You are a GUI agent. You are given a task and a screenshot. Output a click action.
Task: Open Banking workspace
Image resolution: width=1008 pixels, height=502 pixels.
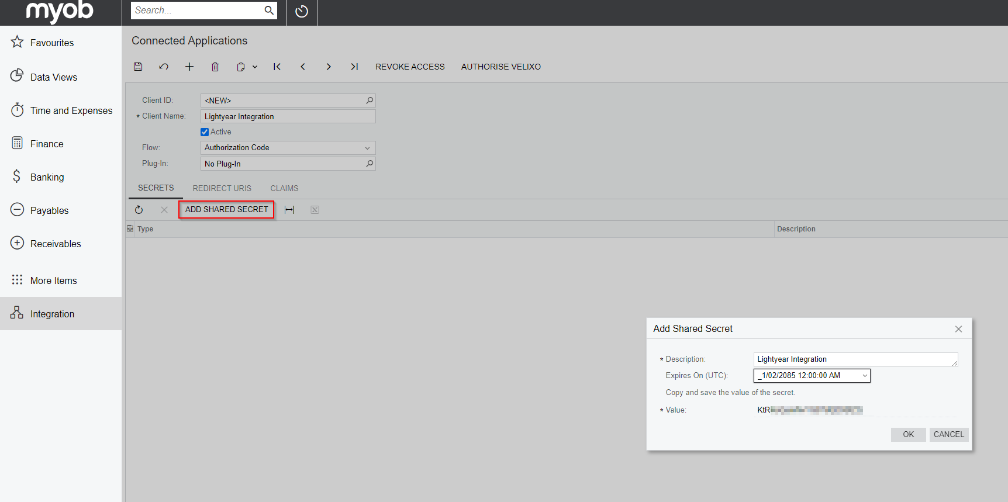click(61, 177)
